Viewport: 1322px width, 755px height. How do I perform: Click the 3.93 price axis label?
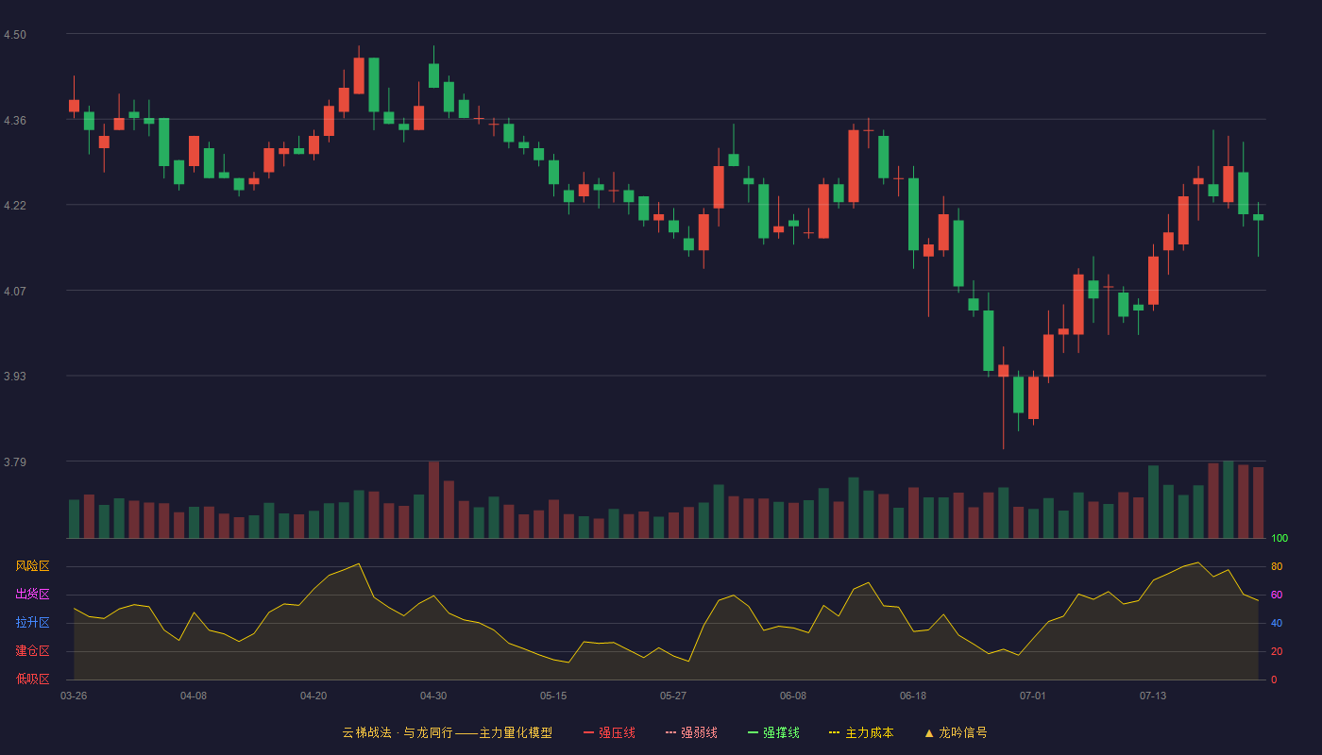15,377
